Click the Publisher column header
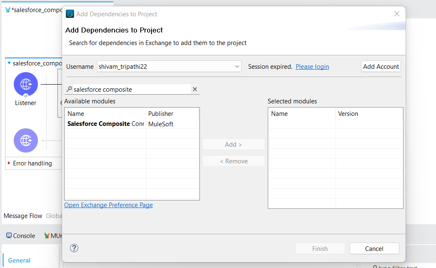 172,113
